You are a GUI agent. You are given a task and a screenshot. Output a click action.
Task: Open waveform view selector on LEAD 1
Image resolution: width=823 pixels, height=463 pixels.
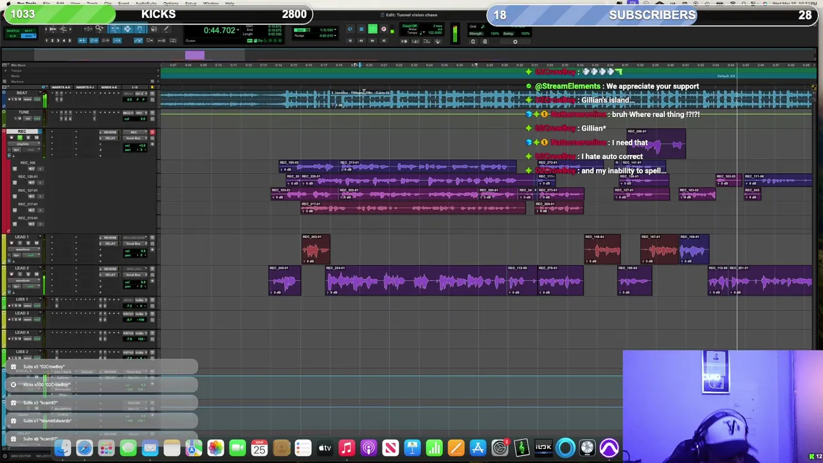(x=24, y=250)
